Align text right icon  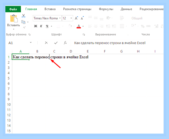click(101, 26)
